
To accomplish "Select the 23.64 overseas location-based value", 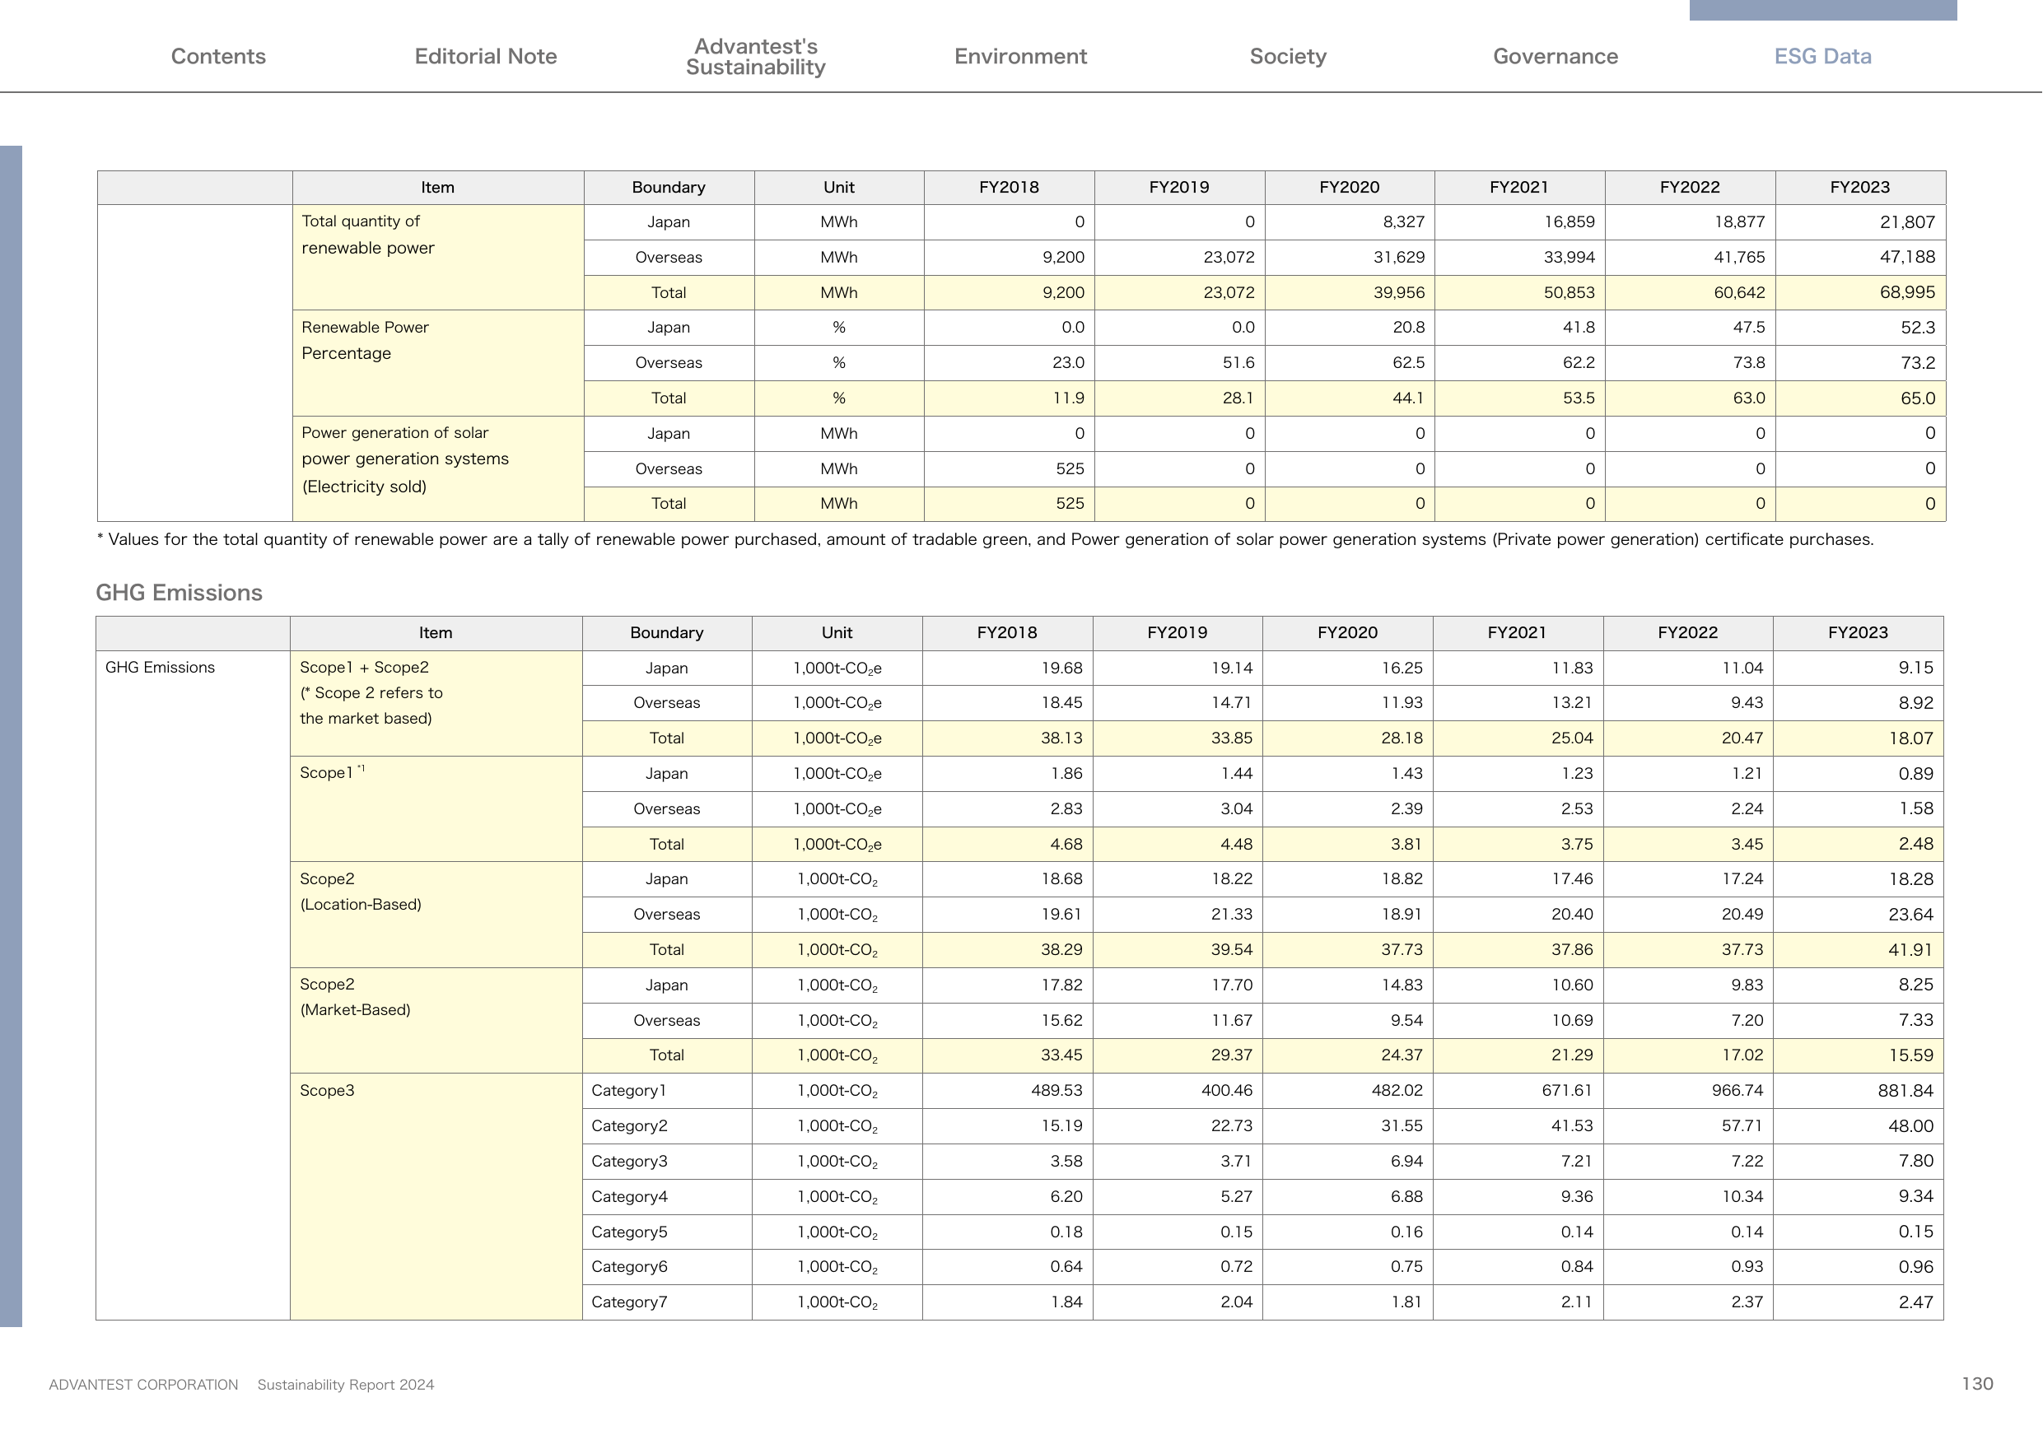I will pyautogui.click(x=1910, y=915).
